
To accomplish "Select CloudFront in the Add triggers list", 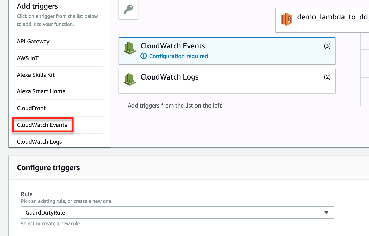I will (31, 108).
